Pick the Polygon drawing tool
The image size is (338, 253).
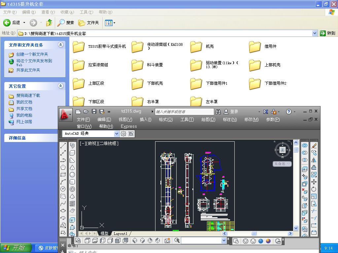point(63,167)
